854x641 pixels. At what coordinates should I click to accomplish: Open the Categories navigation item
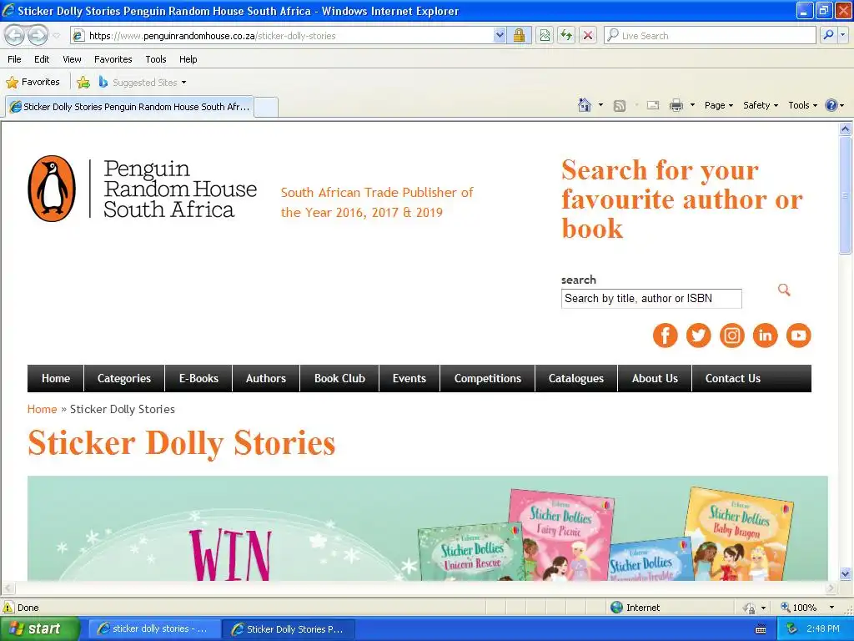[x=124, y=378]
